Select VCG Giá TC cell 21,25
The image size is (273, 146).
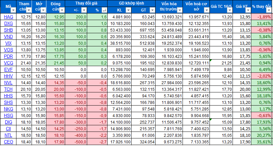tap(221, 63)
